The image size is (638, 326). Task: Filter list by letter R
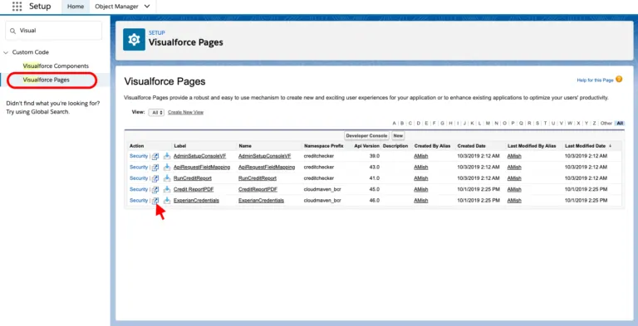pos(529,123)
